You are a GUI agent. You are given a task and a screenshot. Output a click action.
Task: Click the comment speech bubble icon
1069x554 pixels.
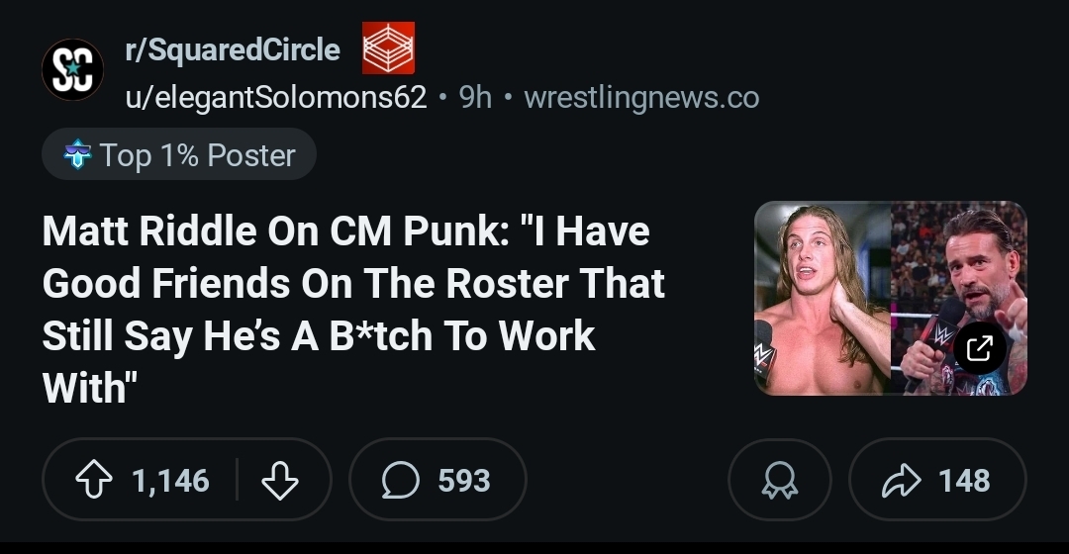(x=401, y=481)
